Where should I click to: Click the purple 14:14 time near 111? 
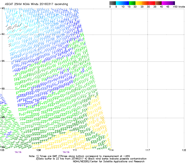66,152
